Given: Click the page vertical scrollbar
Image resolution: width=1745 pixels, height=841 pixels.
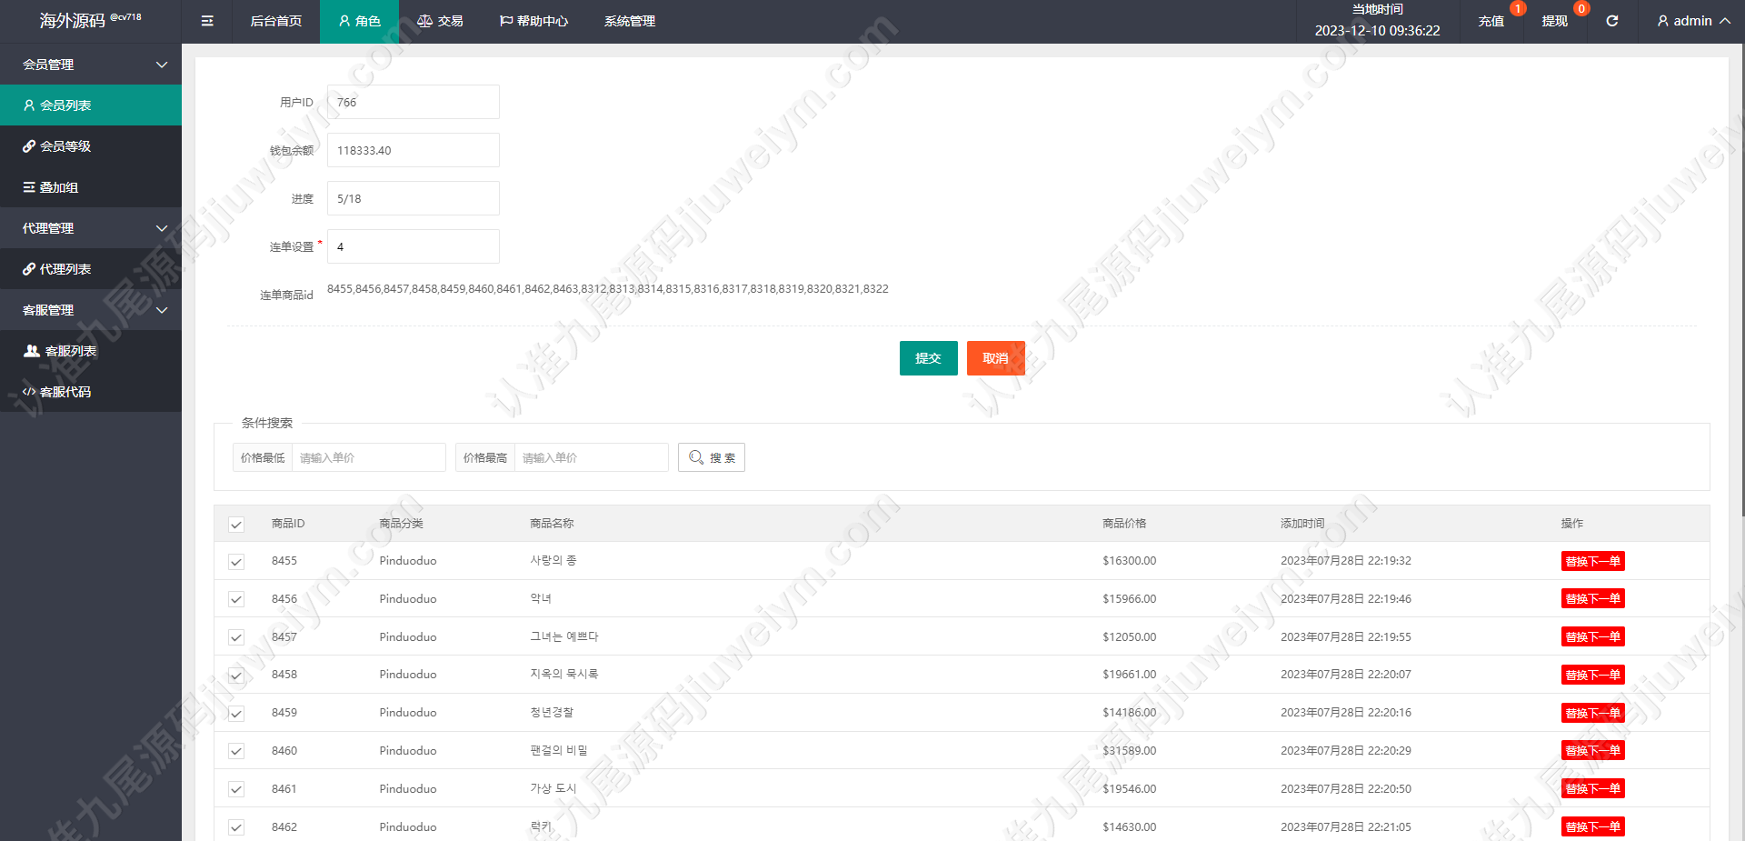Looking at the screenshot, I should 1741,282.
